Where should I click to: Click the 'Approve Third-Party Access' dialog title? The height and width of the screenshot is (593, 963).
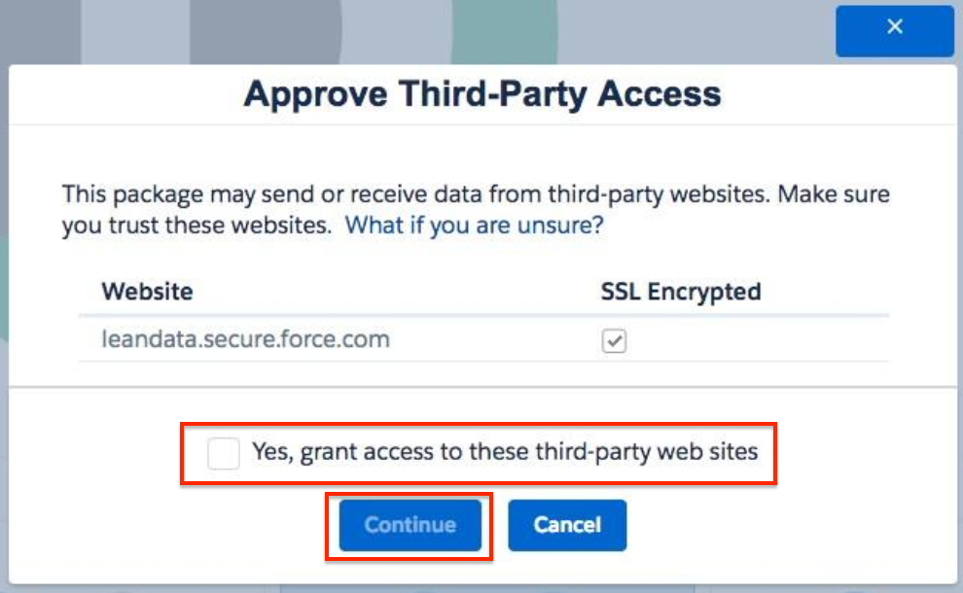(x=481, y=94)
